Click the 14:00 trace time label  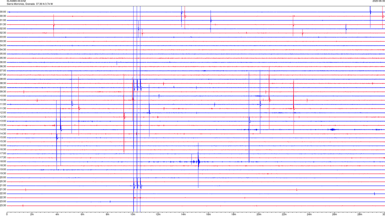(x=3, y=130)
